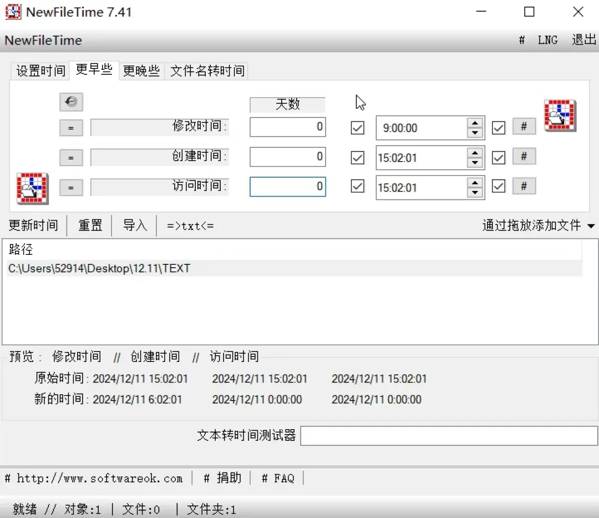This screenshot has height=518, width=599.
Task: Toggle the checkbox right of 访问时间 time spinner
Action: pyautogui.click(x=499, y=186)
